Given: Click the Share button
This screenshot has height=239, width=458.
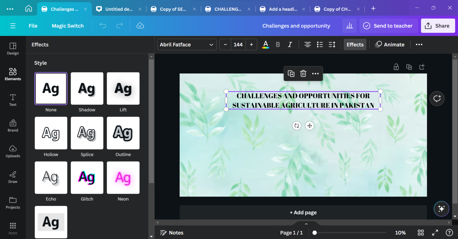Looking at the screenshot, I should coord(438,26).
